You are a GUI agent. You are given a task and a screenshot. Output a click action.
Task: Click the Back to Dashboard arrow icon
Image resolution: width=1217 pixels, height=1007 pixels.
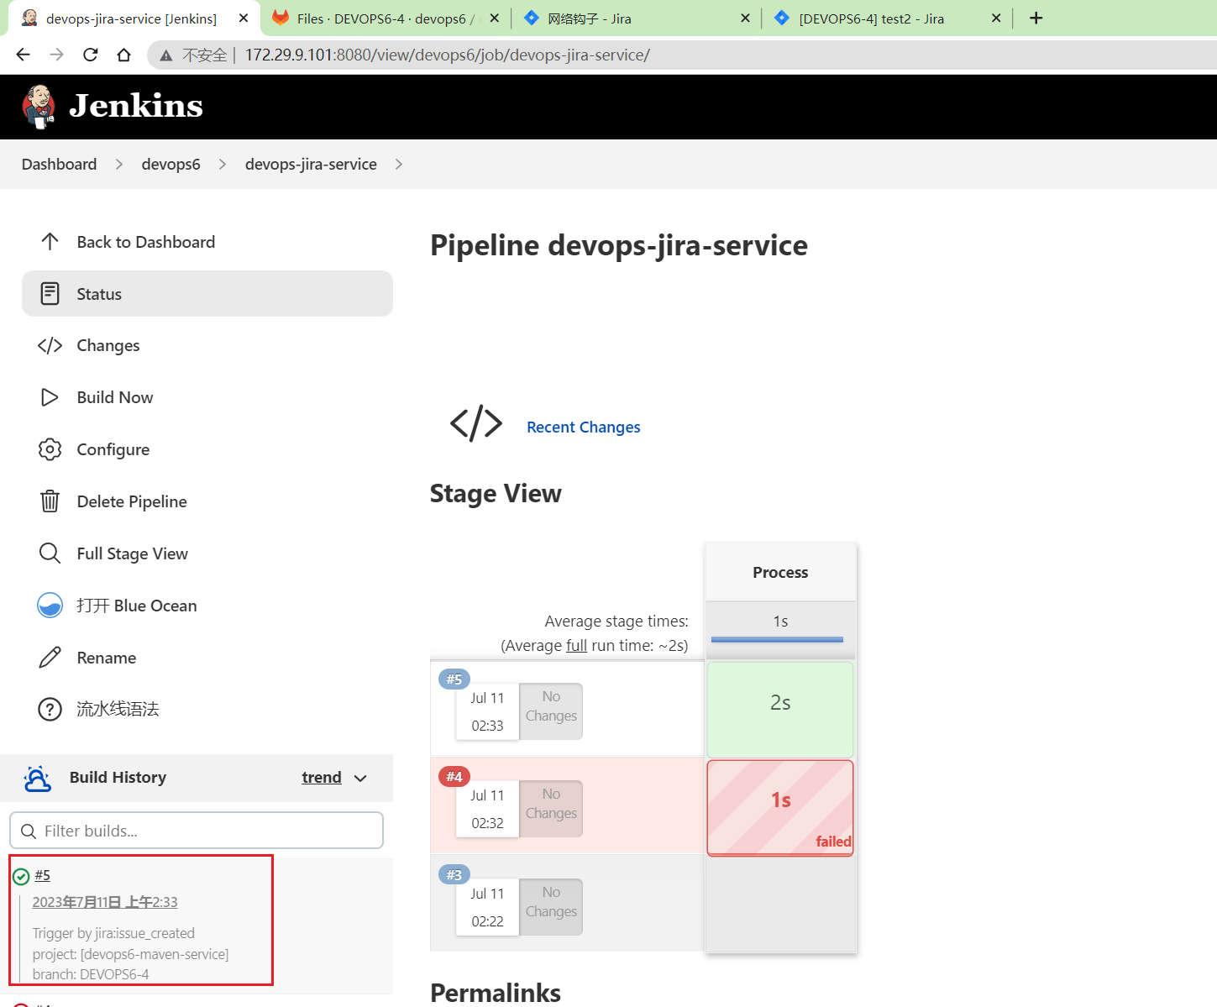[50, 242]
